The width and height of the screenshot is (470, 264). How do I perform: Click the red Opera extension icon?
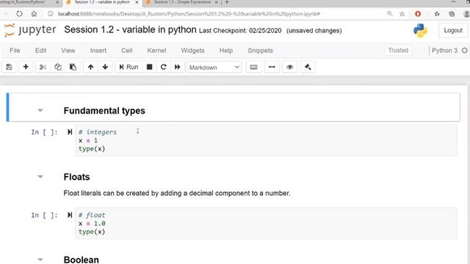coord(418,14)
